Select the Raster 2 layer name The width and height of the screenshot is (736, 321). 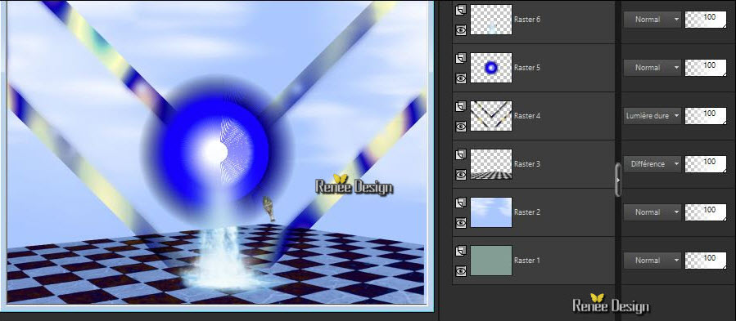(x=527, y=212)
